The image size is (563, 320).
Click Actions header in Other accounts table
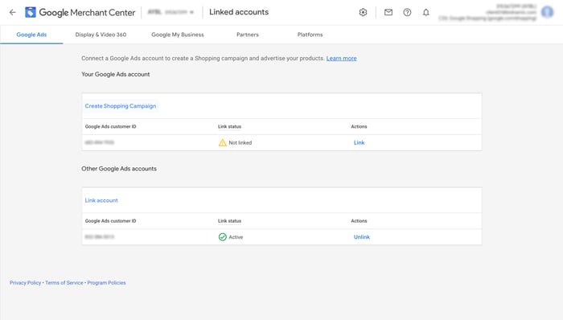pos(359,221)
